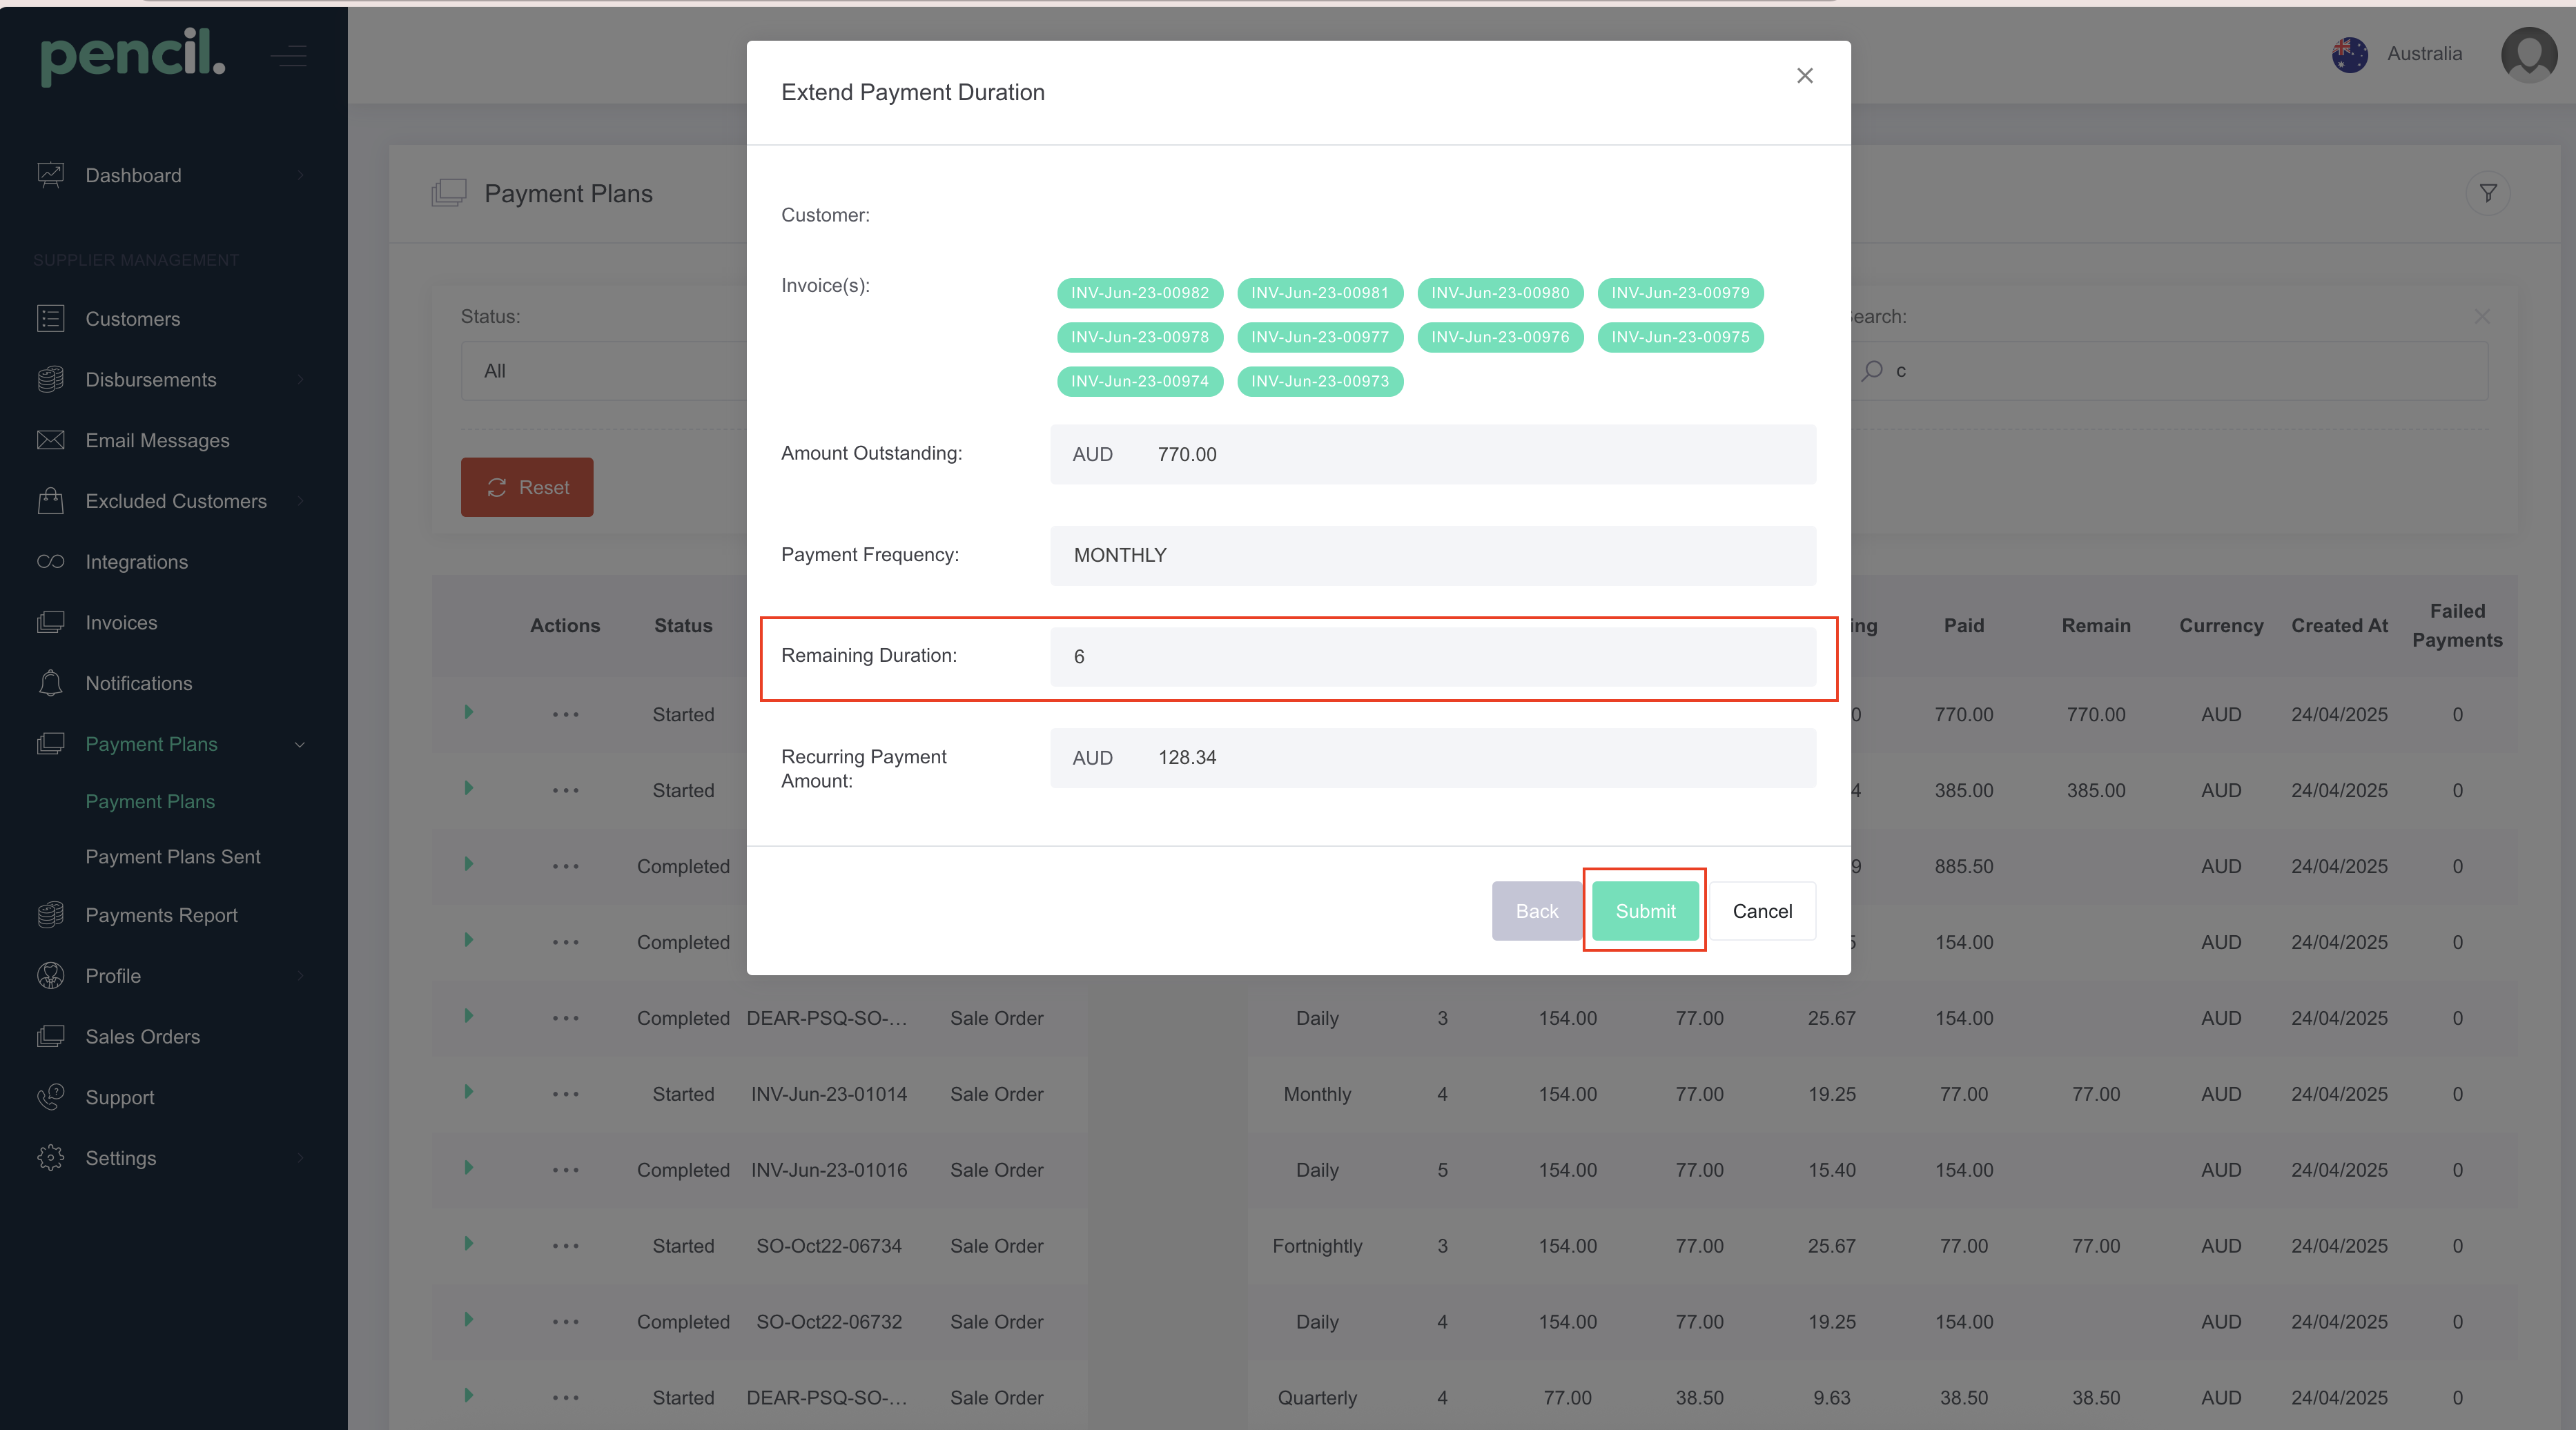The width and height of the screenshot is (2576, 1430).
Task: Click the Payment Plans sidebar icon
Action: [x=50, y=744]
